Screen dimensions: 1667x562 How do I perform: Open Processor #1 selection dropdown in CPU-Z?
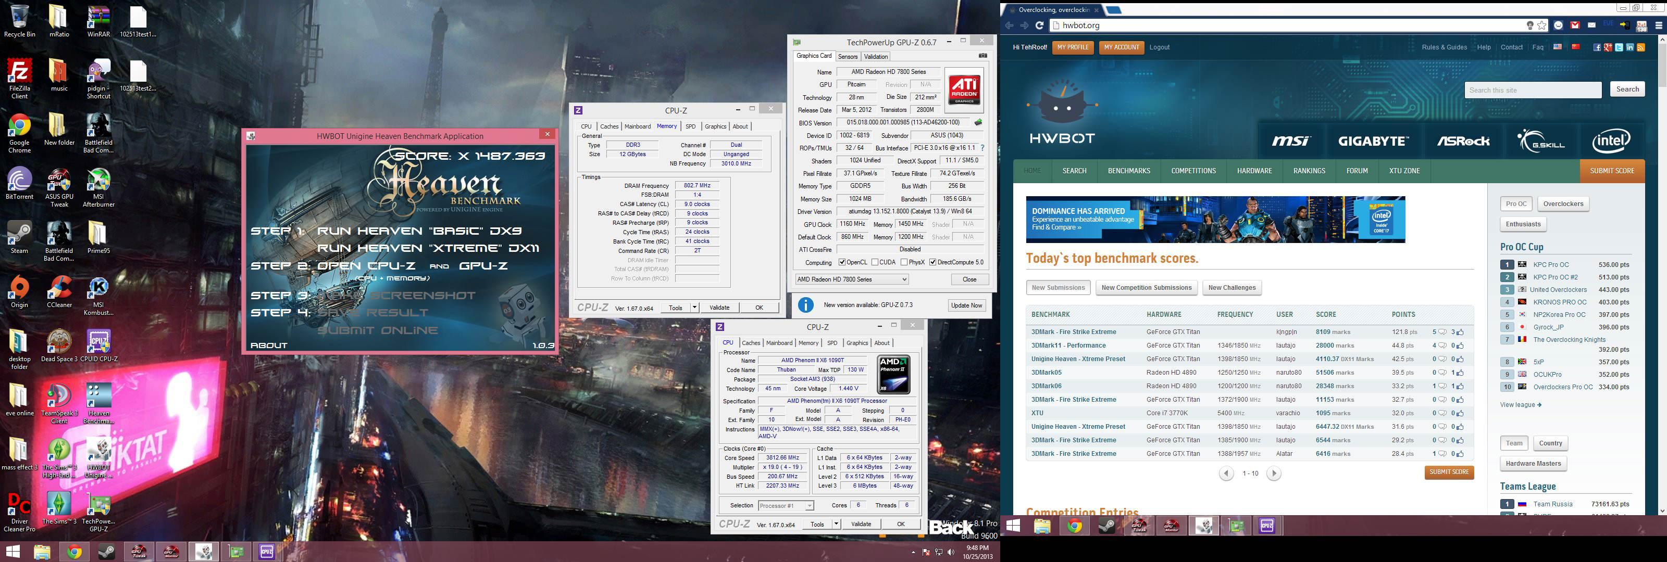(x=785, y=506)
